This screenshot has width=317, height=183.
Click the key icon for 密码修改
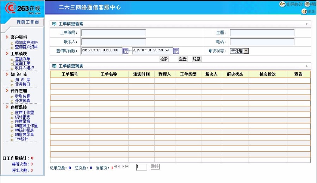282,4
